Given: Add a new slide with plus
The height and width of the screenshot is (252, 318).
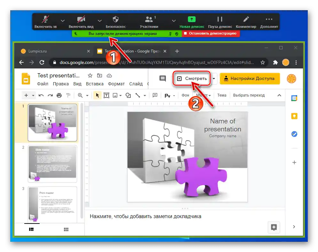Looking at the screenshot, I should (x=26, y=95).
